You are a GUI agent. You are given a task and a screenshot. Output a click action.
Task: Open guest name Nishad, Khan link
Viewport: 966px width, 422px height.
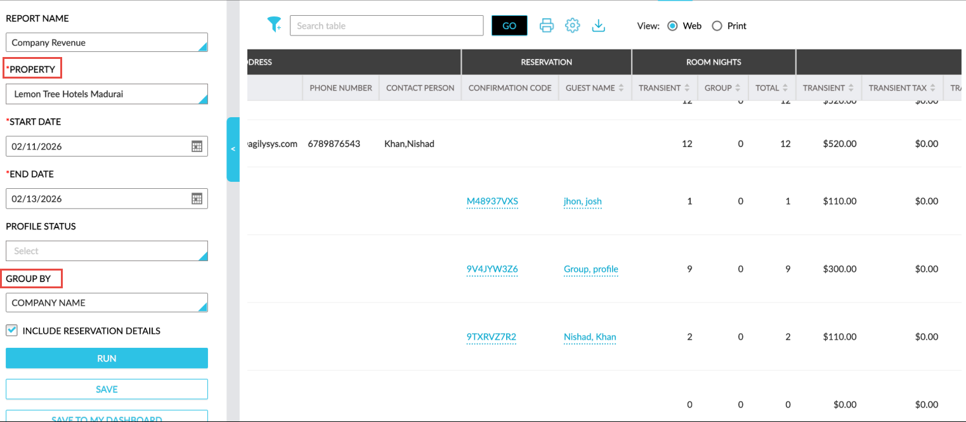point(590,337)
